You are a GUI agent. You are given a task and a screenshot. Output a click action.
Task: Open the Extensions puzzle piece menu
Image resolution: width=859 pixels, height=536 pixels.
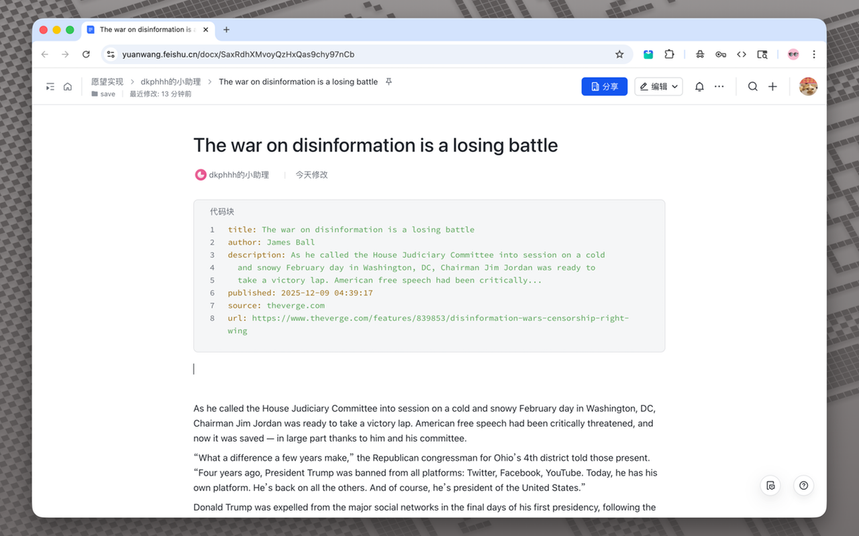[x=669, y=54]
